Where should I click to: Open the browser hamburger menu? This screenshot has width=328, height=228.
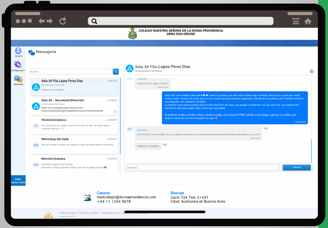pyautogui.click(x=296, y=21)
